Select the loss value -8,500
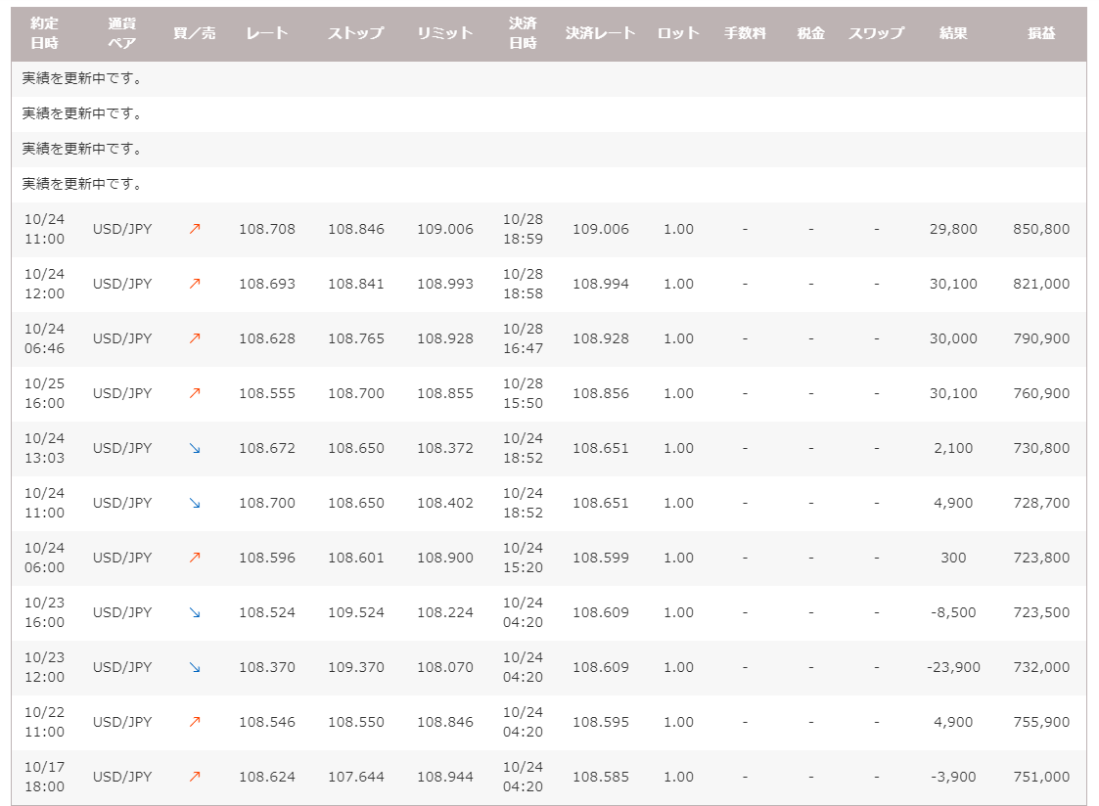Screen dimensions: 1099x806 (x=953, y=612)
